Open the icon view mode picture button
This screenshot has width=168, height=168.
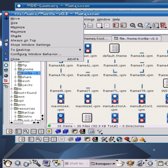[x=148, y=26]
